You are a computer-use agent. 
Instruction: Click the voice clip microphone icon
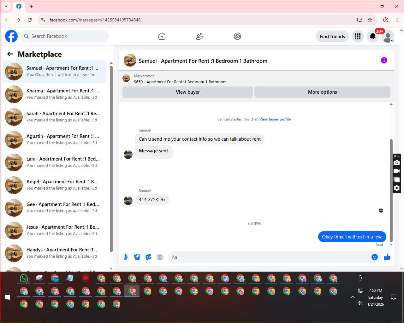(126, 257)
